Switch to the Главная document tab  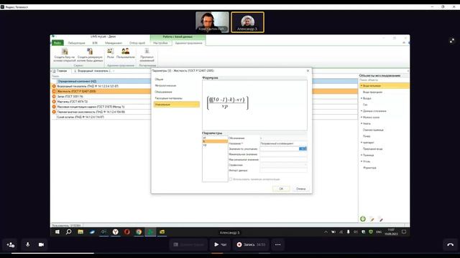tap(62, 71)
